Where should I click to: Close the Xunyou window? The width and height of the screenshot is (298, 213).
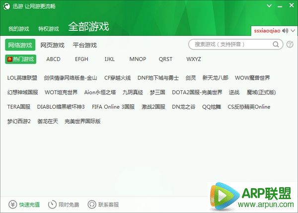pos(292,5)
